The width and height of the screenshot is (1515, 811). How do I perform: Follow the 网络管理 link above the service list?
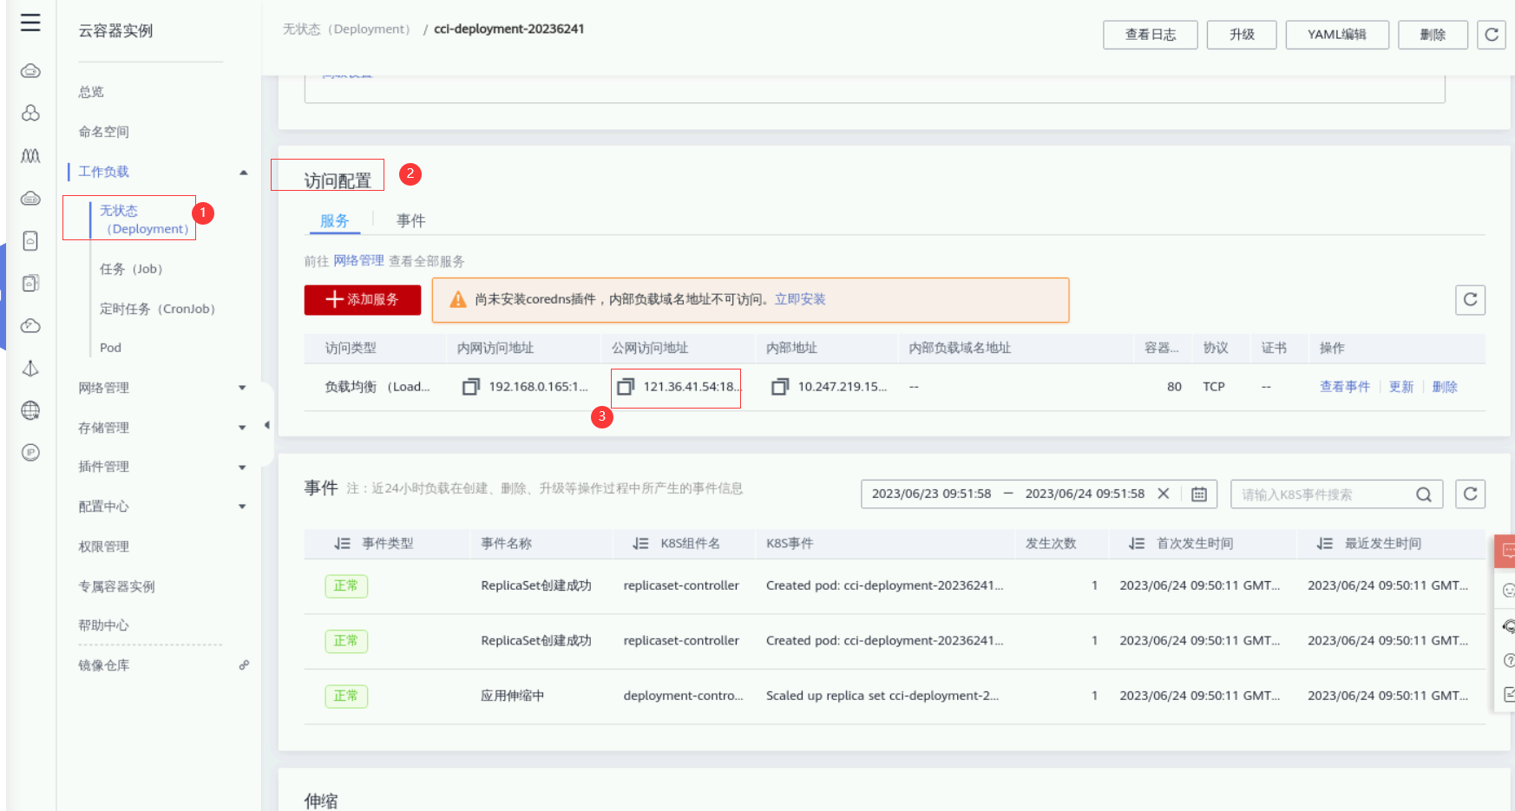coord(358,261)
